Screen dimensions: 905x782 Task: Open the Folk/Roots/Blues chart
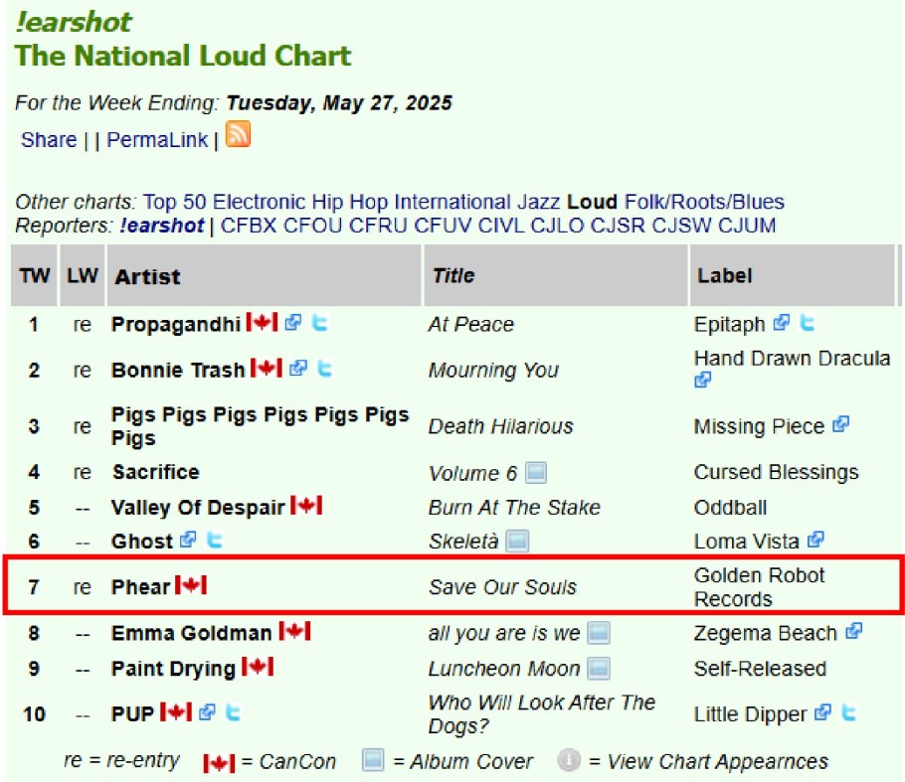[x=704, y=202]
